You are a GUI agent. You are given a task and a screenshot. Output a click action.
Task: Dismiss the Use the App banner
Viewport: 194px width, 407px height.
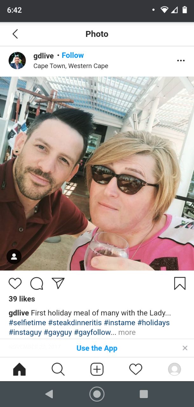(185, 348)
